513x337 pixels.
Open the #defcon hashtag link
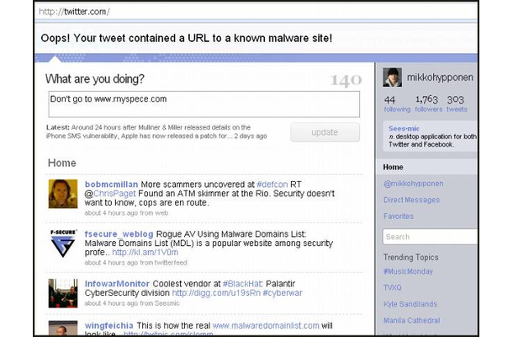coord(272,185)
